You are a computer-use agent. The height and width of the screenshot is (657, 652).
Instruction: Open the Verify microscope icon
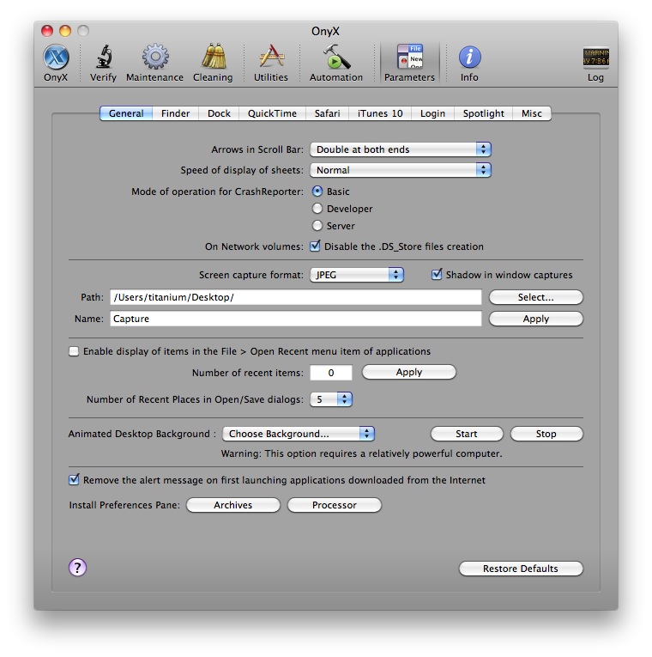103,63
